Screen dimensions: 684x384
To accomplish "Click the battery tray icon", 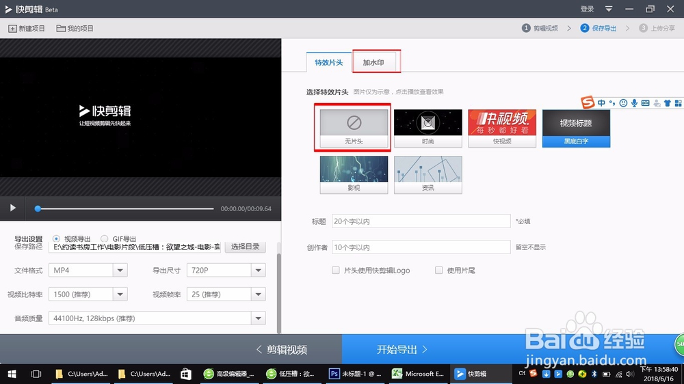I will click(606, 374).
